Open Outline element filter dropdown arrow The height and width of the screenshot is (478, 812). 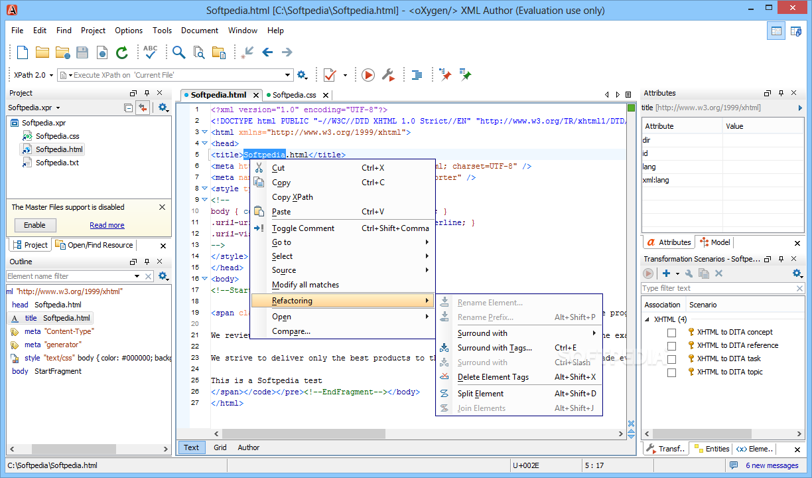[x=137, y=276]
